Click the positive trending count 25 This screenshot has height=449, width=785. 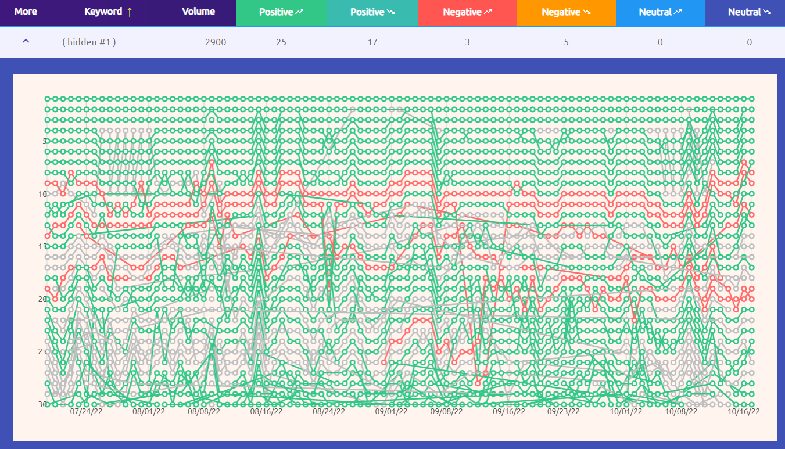click(281, 42)
